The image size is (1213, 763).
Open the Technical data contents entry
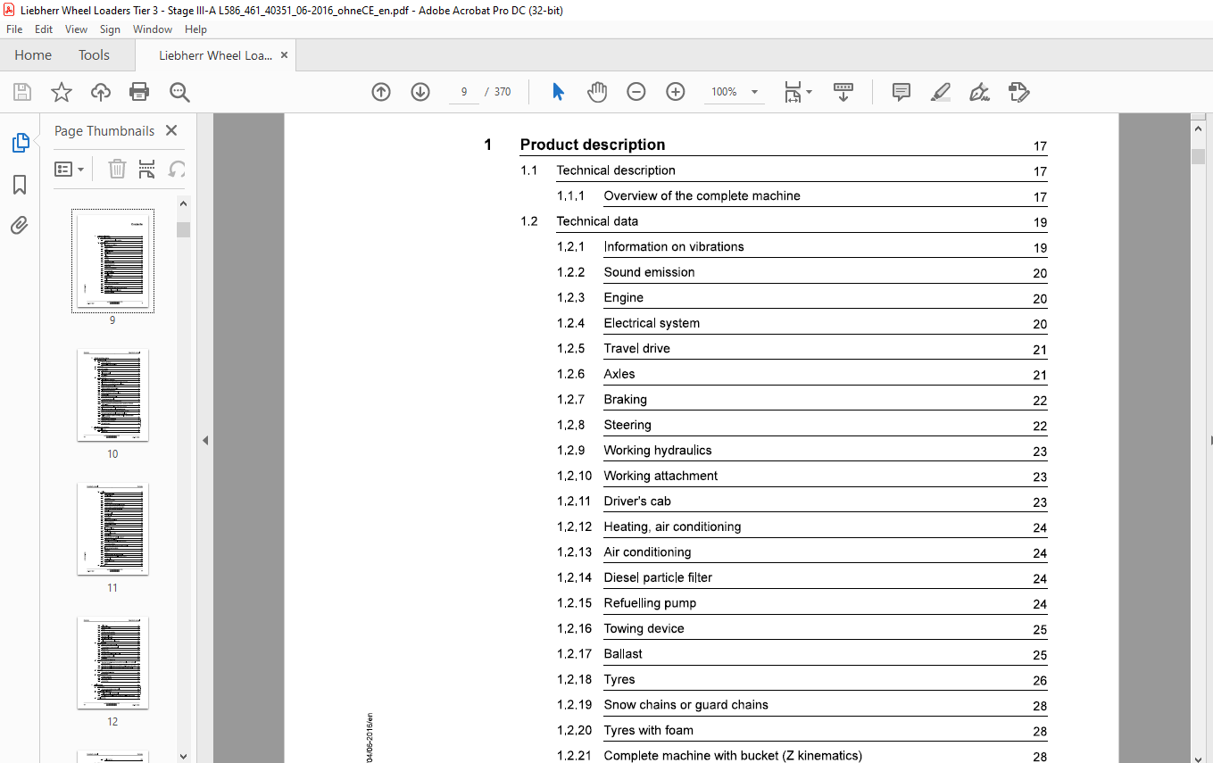[x=597, y=221]
